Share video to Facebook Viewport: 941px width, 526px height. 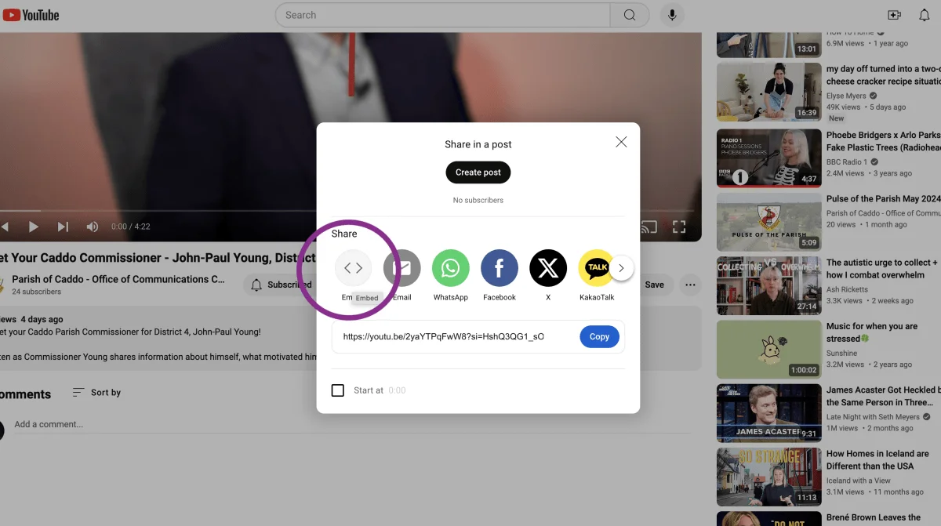[500, 268]
